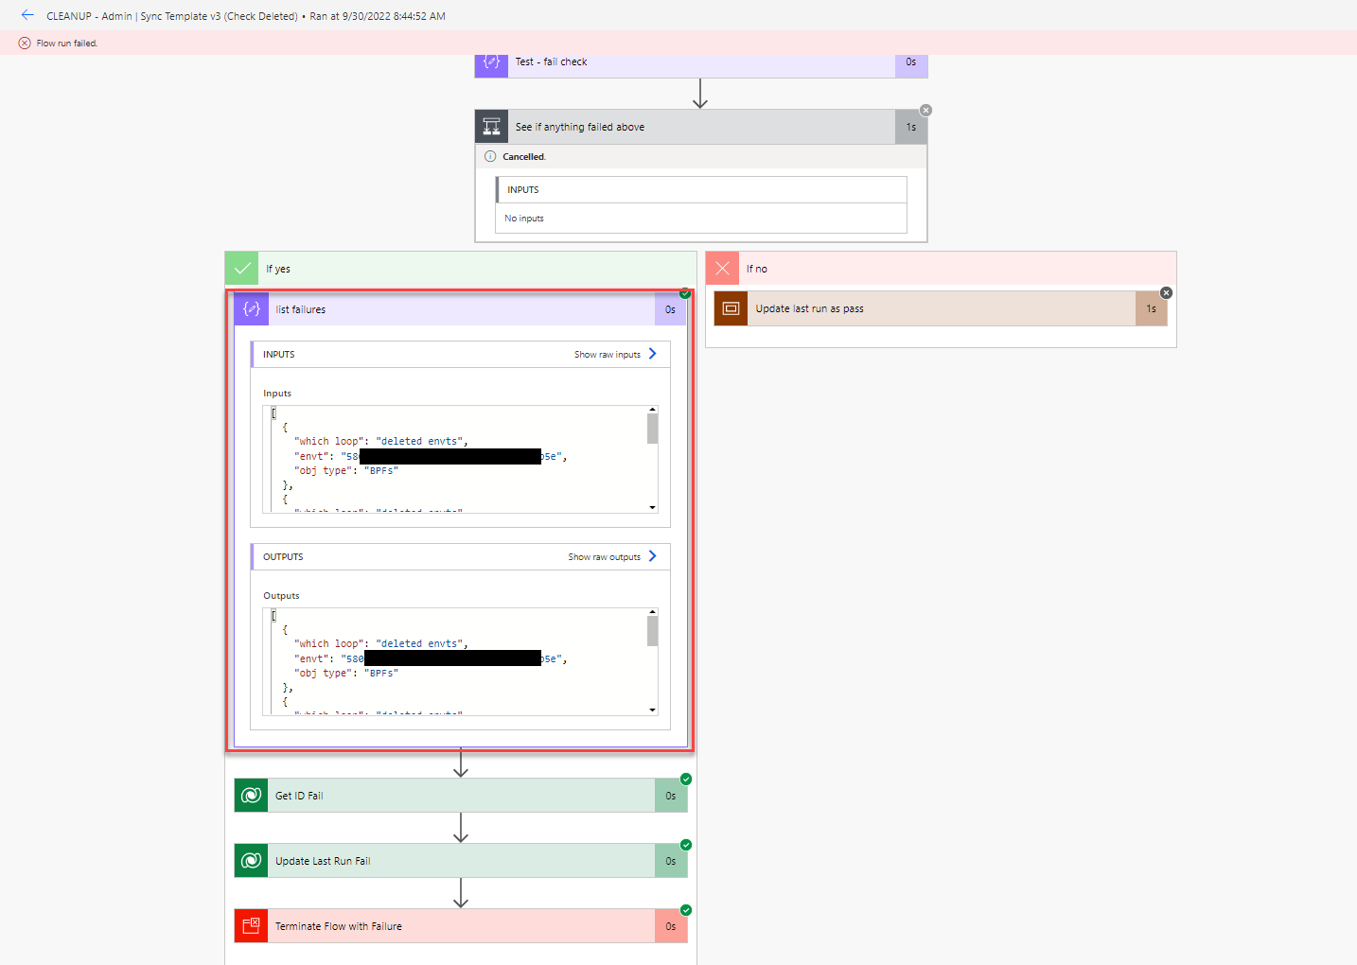
Task: Click success badge on Get ID Fail
Action: [x=686, y=780]
